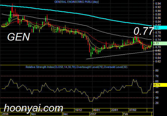167x116 pixels.
Task: Click the 0.64 price axis label
Action: point(158,58)
